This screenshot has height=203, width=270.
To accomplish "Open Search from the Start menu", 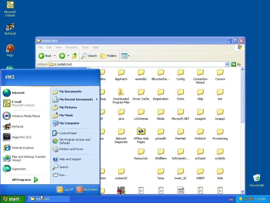I will click(x=60, y=167).
